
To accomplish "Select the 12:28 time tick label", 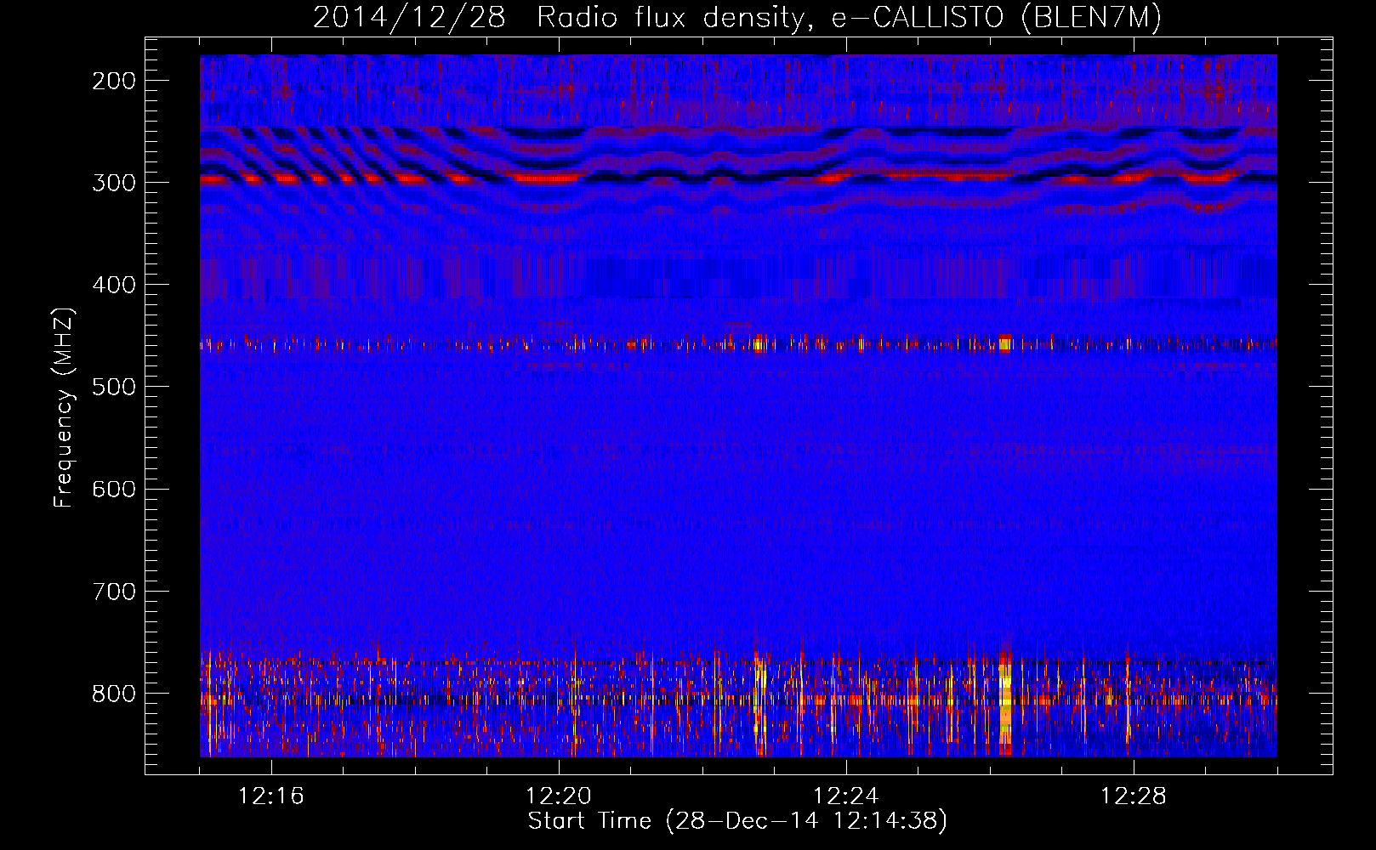I will click(1134, 796).
